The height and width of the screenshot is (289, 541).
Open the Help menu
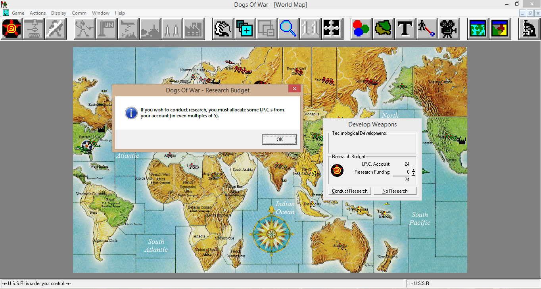click(120, 13)
